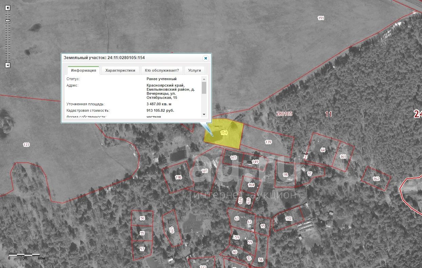Select parcel 162 on the map

point(376,179)
